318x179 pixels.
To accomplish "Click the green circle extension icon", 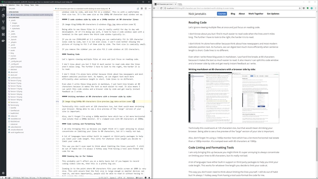I will (308, 8).
